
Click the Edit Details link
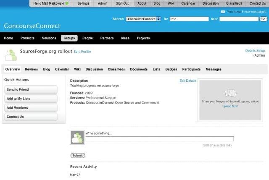point(188,81)
